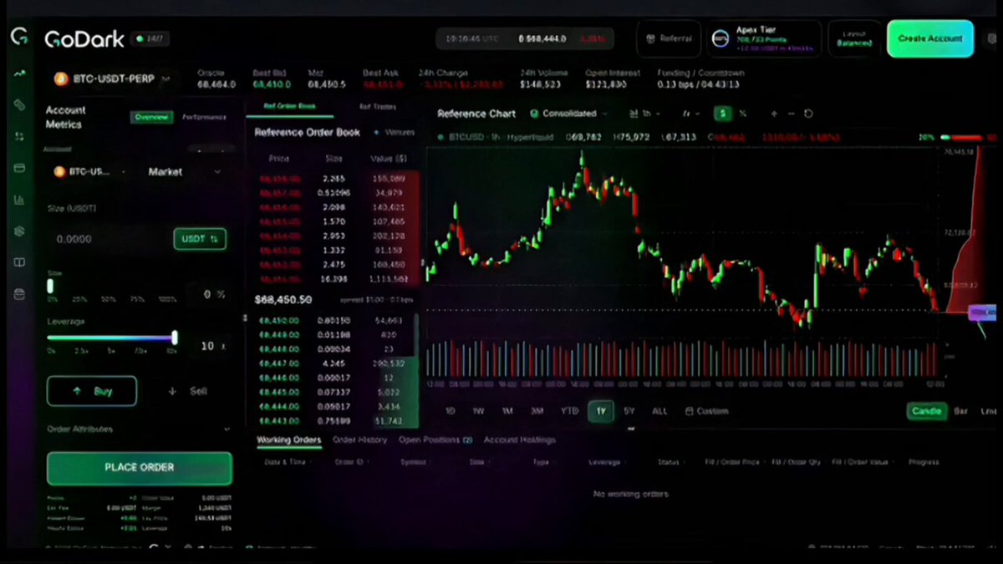The height and width of the screenshot is (564, 1003).
Task: Click the calendar icon next to Custom
Action: (690, 411)
